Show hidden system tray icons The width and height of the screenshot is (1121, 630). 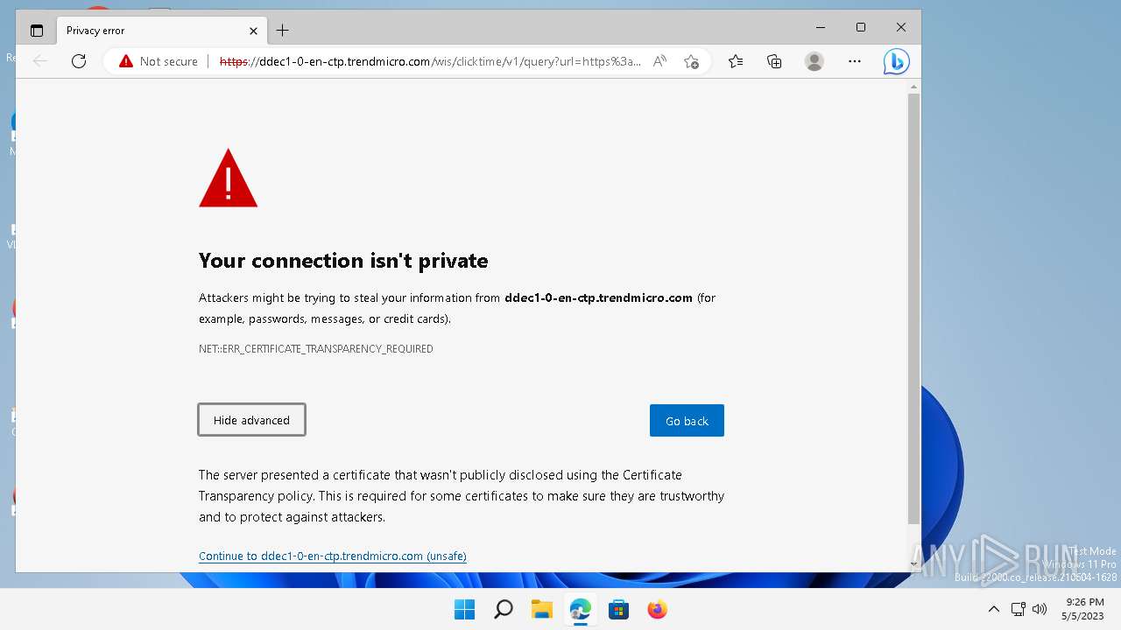[x=993, y=609]
